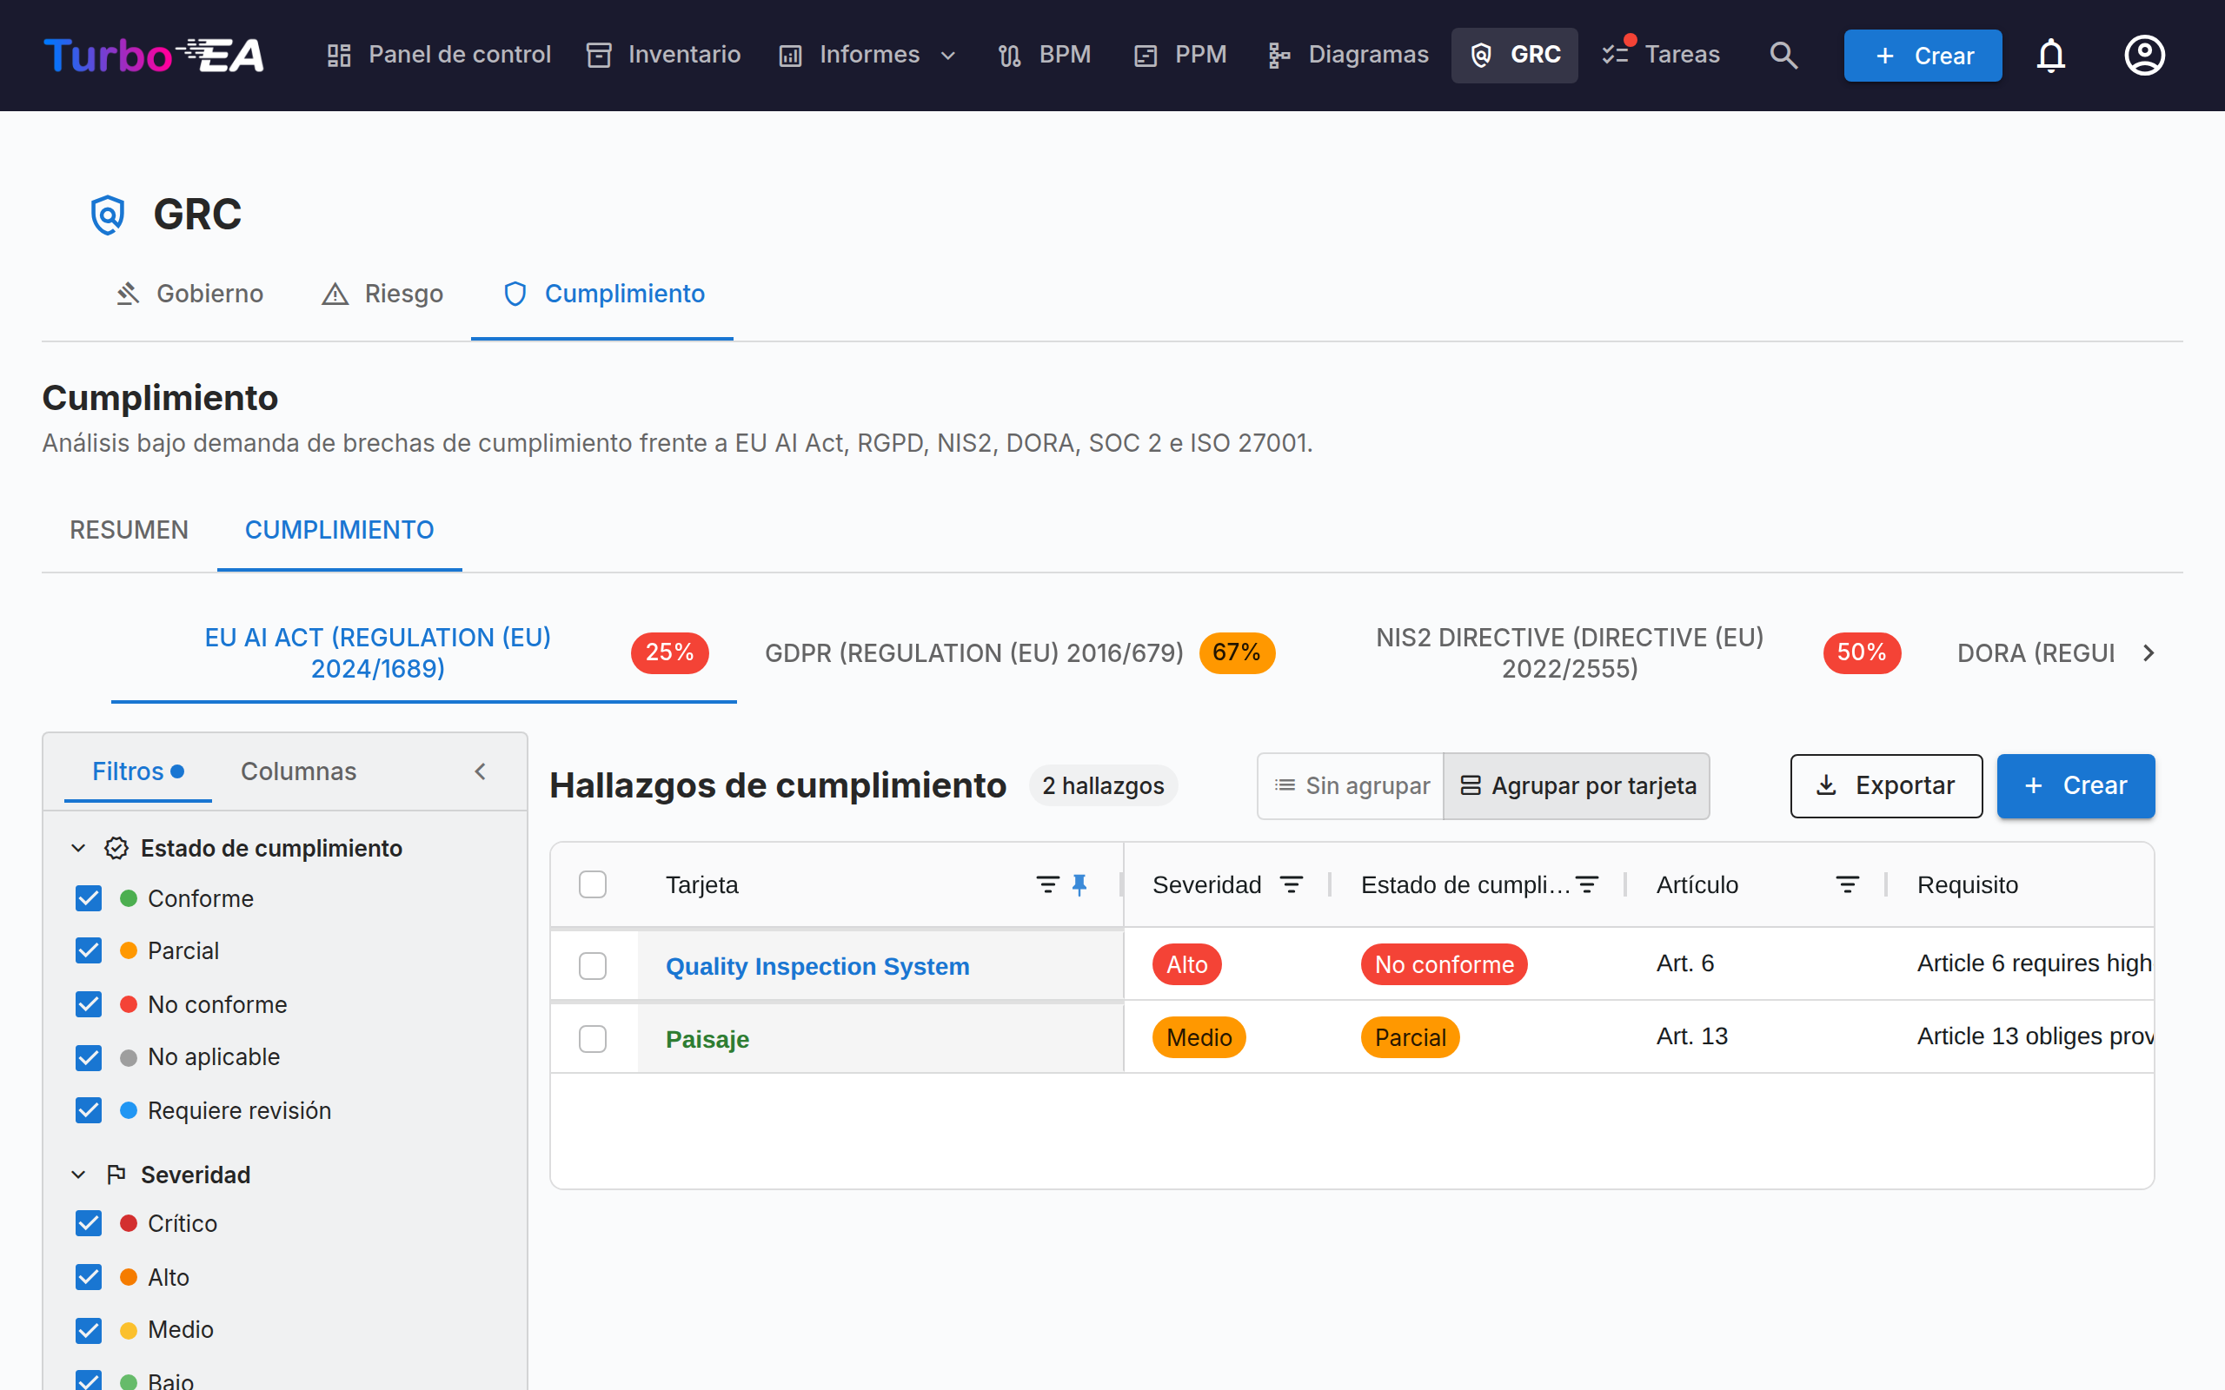Uncheck the Conforme filter checkbox
This screenshot has width=2225, height=1390.
tap(89, 898)
